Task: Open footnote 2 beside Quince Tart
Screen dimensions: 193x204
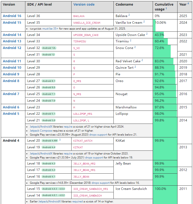Action: point(135,67)
